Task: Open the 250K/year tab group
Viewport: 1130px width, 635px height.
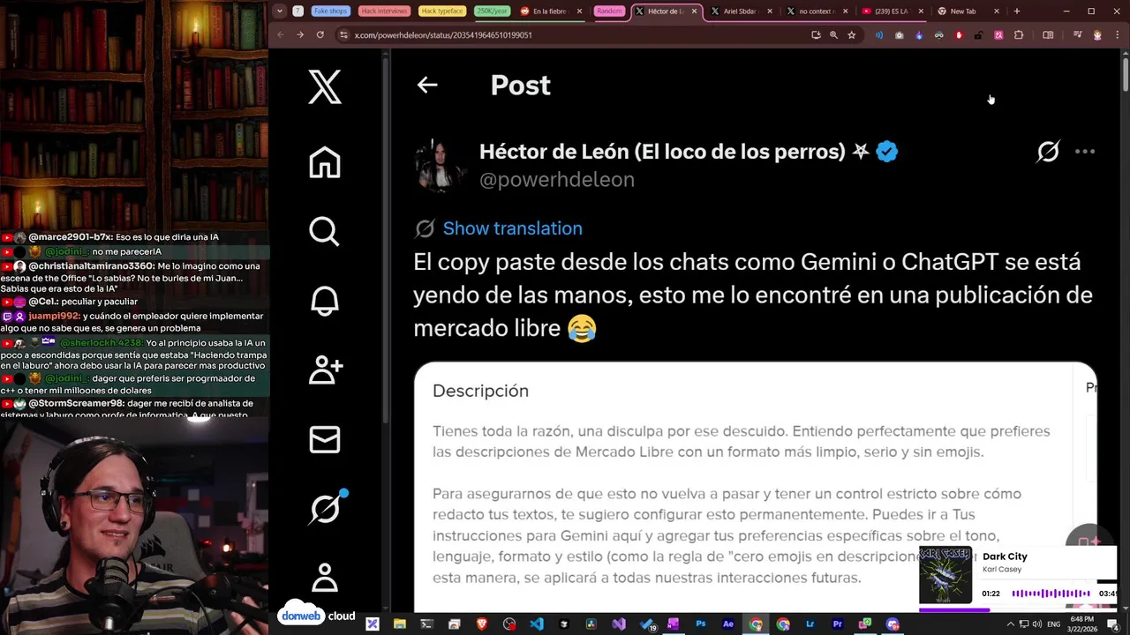Action: [x=493, y=11]
